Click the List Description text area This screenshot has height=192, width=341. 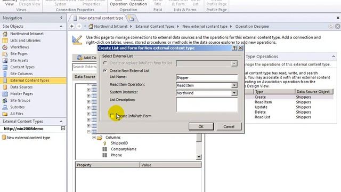pyautogui.click(x=207, y=105)
